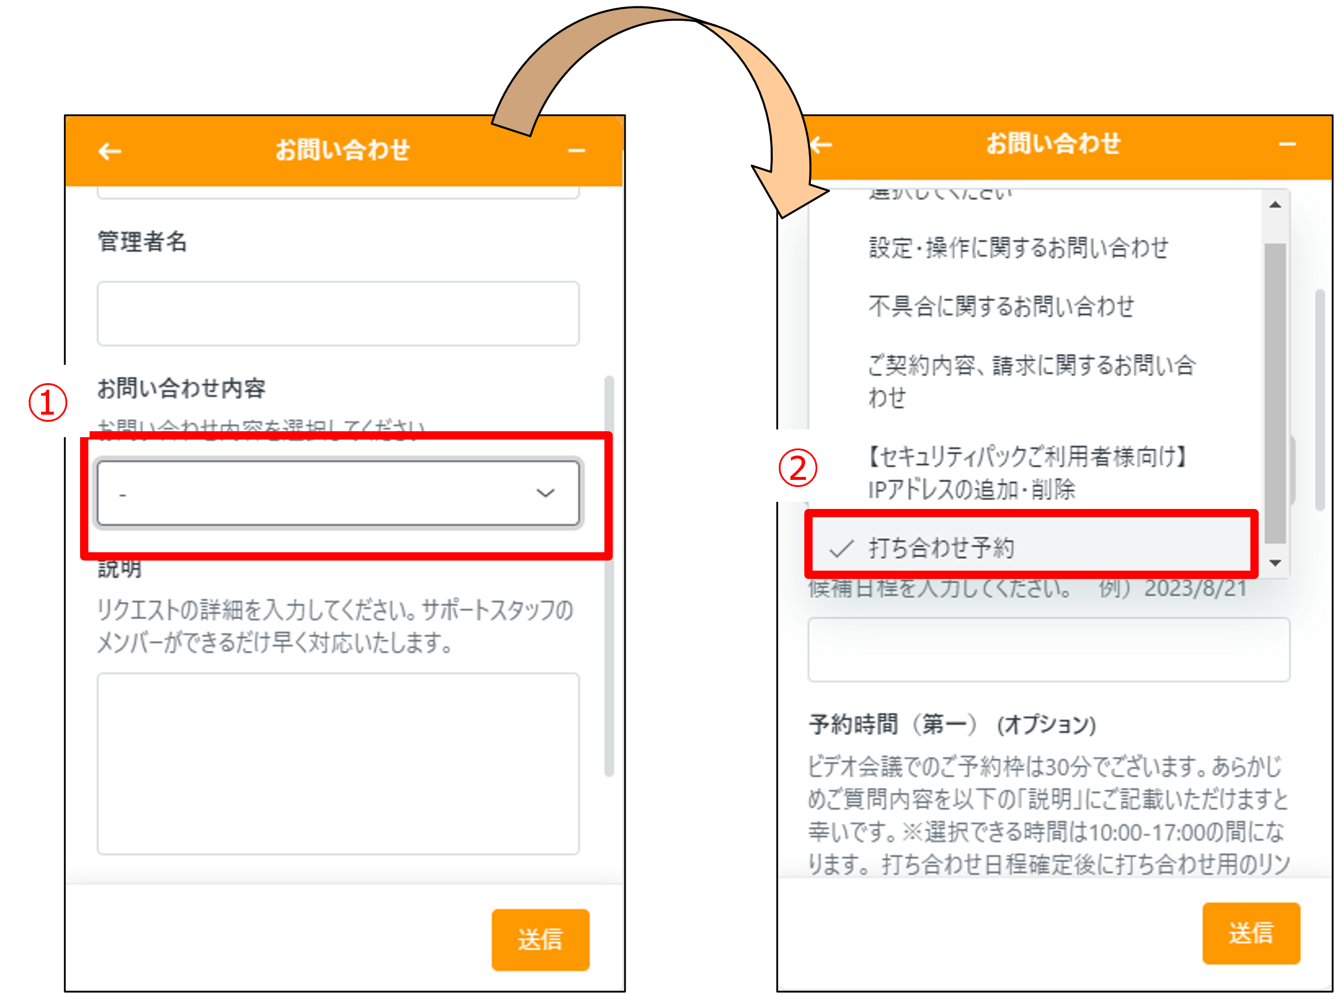Click into the 管理者名 text field

(338, 313)
